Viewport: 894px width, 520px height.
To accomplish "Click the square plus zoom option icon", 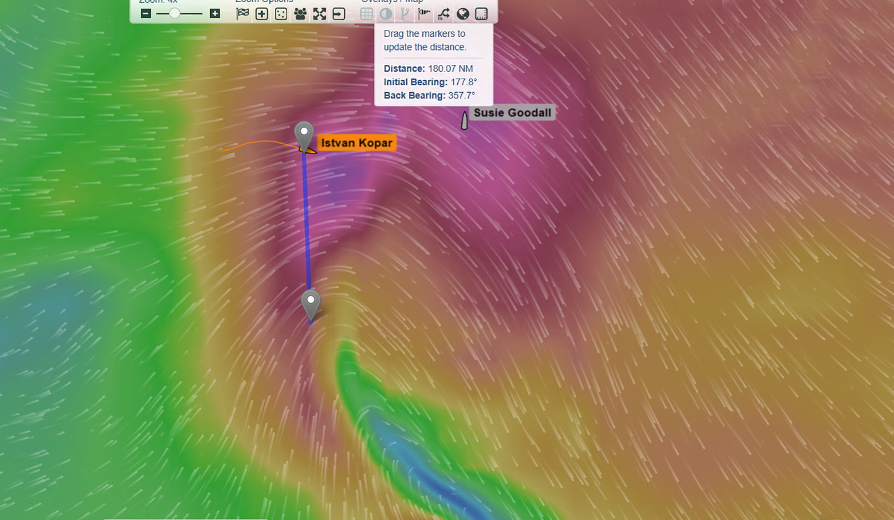I will [x=262, y=14].
